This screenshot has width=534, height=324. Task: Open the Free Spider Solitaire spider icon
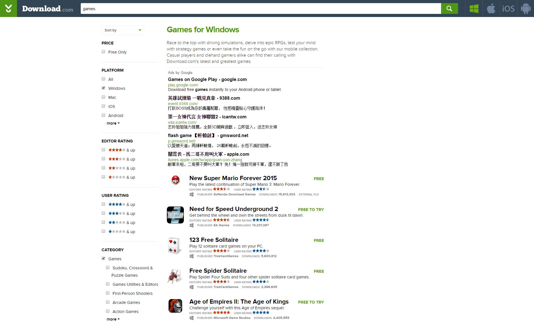coord(175,277)
